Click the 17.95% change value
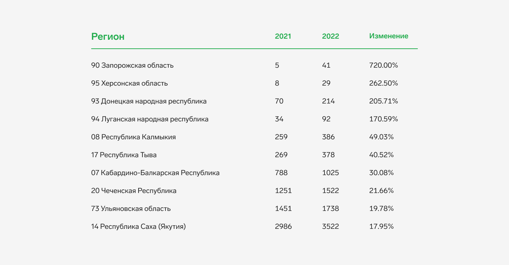This screenshot has height=265, width=509. (382, 227)
